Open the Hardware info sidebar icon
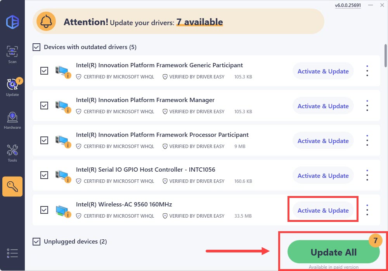Viewport: 388px width, 271px height. [x=12, y=120]
